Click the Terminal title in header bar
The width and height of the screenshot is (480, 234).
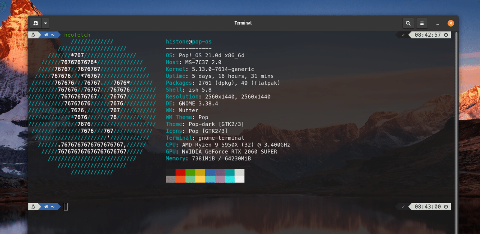click(243, 23)
